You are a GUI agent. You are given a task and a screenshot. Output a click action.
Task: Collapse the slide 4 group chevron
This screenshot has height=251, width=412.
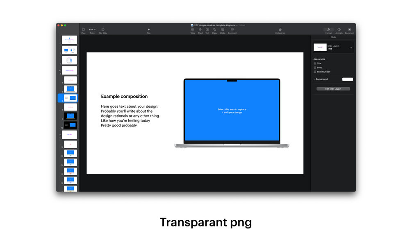[x=59, y=70]
